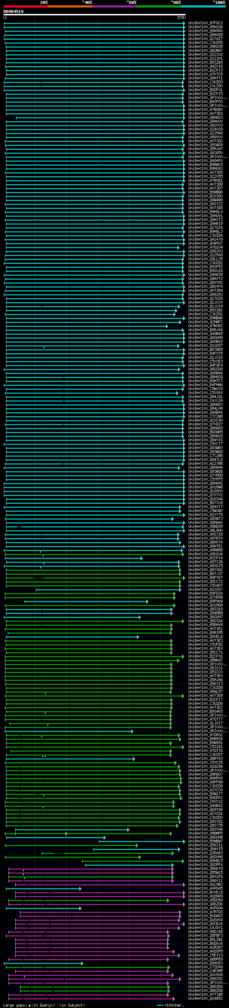Select the label UniRef100_Q9AXE0
The image size is (229, 1008).
(205, 963)
